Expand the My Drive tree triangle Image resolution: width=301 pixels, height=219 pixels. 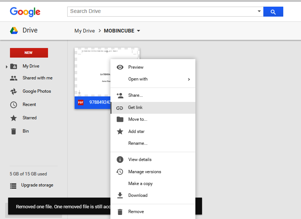coord(7,67)
